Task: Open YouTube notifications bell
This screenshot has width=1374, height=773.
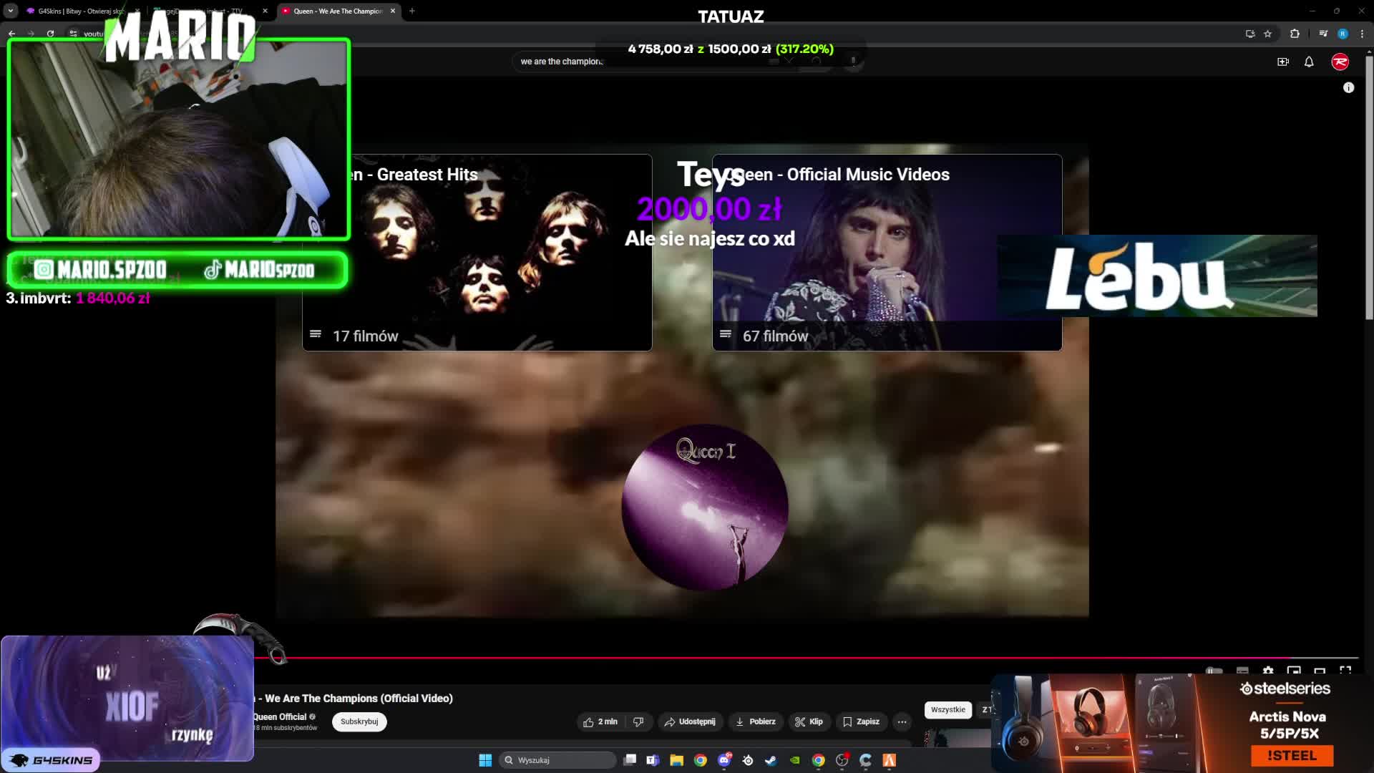Action: 1309,62
